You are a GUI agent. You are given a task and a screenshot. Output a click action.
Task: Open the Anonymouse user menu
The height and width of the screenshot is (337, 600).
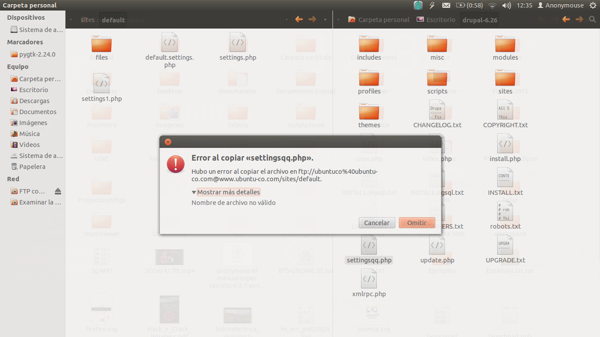(560, 5)
